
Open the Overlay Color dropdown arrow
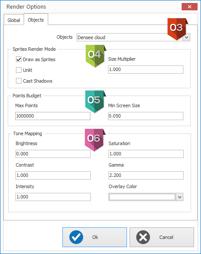point(179,197)
